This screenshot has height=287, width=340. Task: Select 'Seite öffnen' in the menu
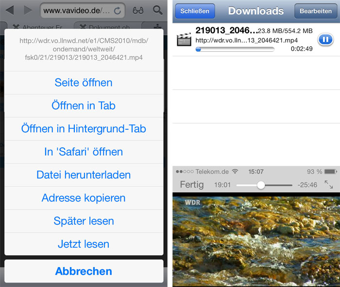pos(84,83)
